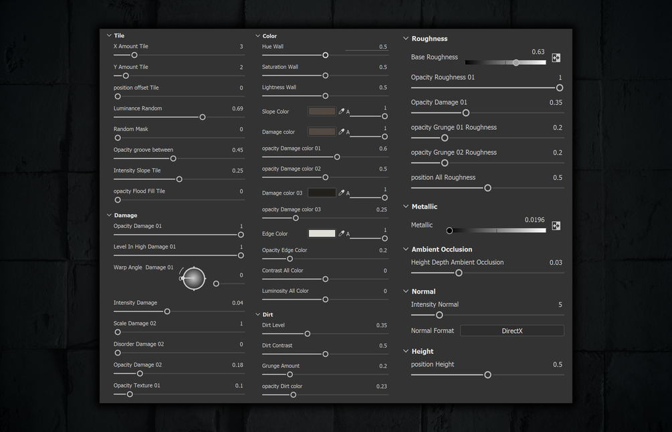Click the position Height slider handle
Screen dimensions: 672x432
pos(487,375)
